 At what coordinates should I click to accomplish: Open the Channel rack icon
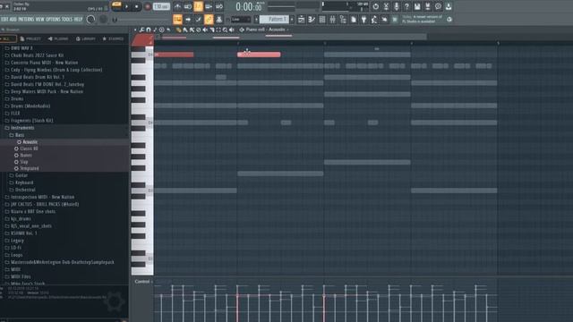[x=322, y=20]
